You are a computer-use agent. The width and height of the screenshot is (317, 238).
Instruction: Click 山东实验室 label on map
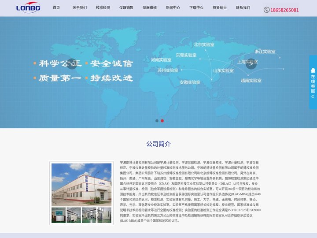coord(223,71)
